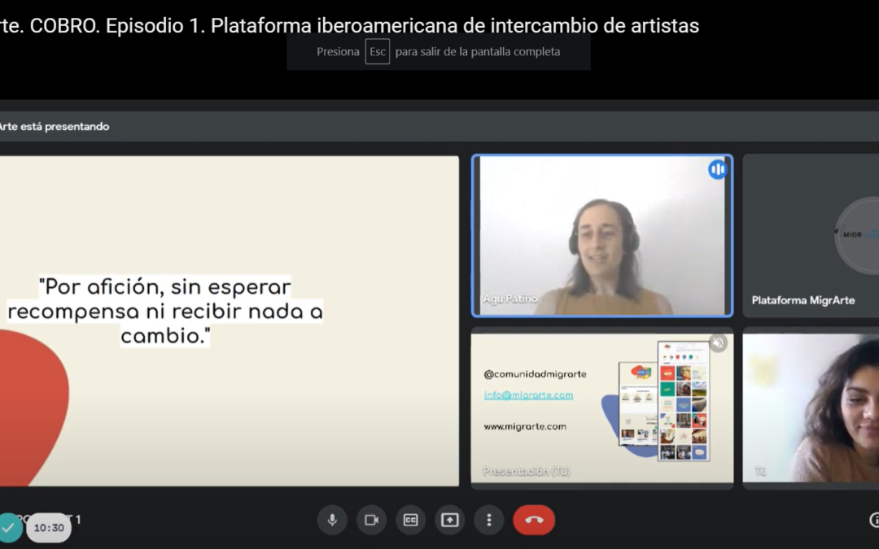Viewport: 879px width, 549px height.
Task: Select Agu Patiño's video tile
Action: coord(602,236)
